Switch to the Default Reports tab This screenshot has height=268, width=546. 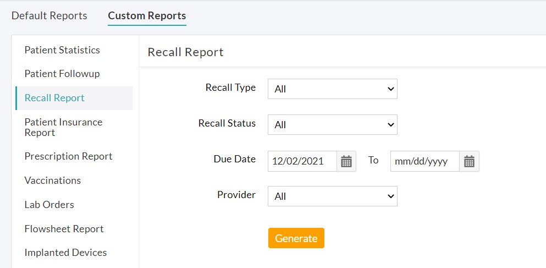click(x=49, y=15)
